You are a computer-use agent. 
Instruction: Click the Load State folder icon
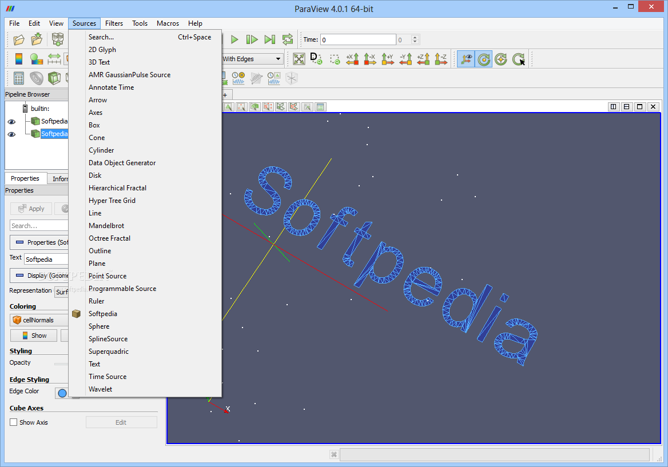click(x=37, y=39)
